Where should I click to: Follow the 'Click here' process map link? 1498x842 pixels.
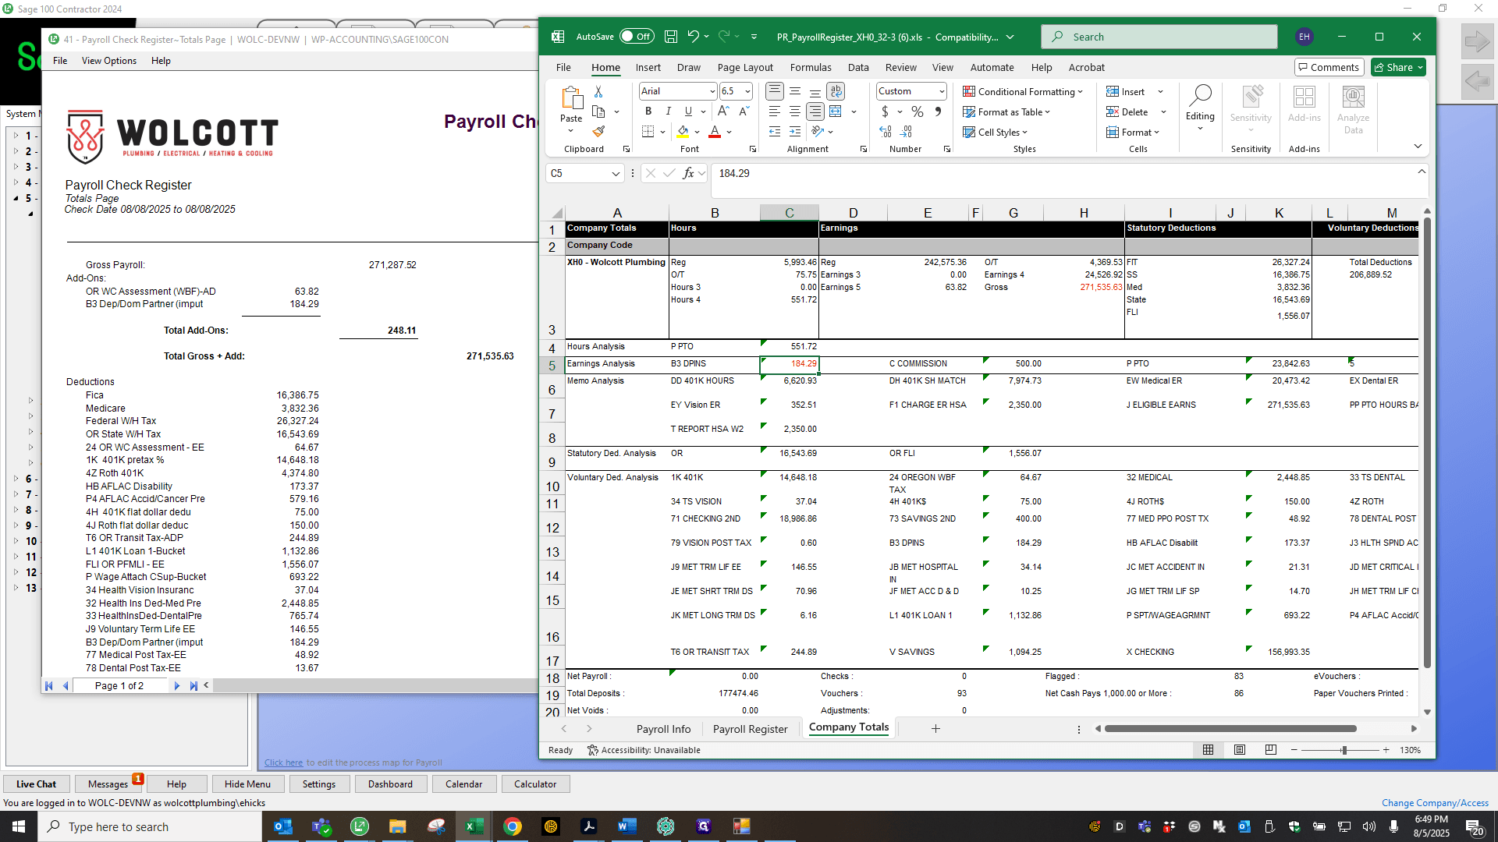(283, 763)
